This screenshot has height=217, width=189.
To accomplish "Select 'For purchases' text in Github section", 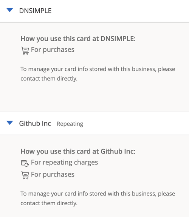I will 53,174.
